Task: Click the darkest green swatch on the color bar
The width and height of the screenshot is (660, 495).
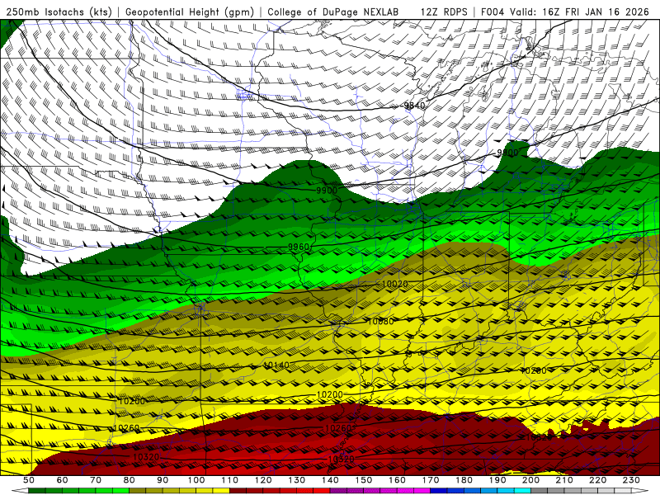Action: click(37, 491)
